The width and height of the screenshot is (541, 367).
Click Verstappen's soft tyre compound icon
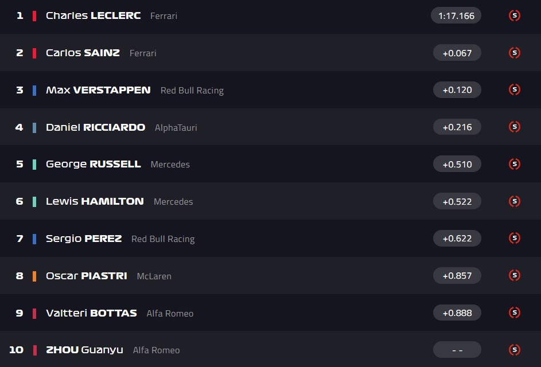515,89
